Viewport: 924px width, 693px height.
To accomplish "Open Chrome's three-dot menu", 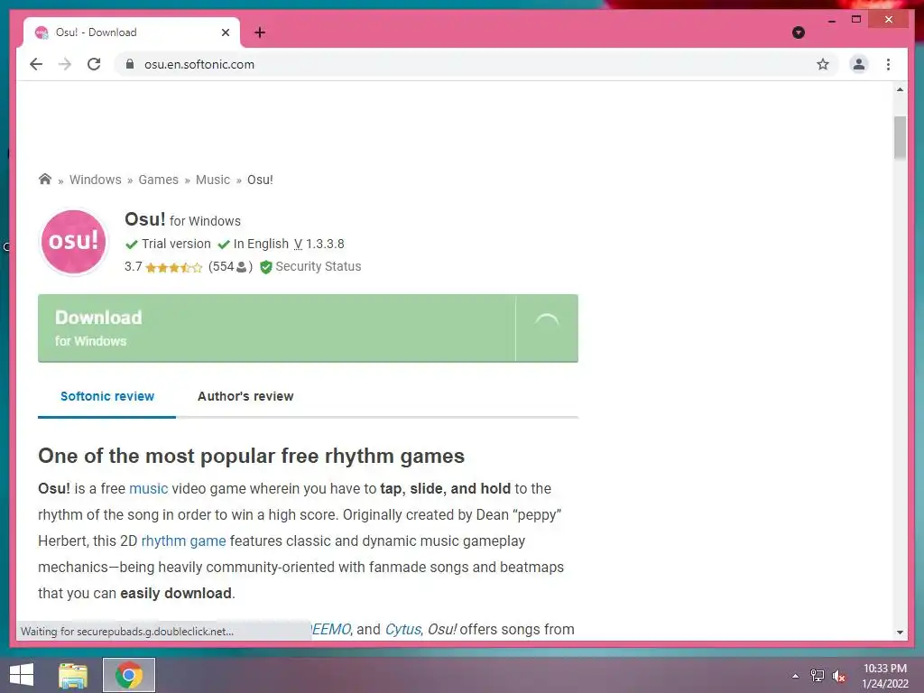I will click(x=888, y=64).
